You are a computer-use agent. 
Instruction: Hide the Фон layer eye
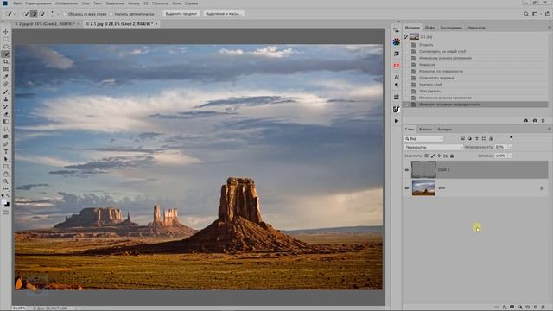point(407,188)
